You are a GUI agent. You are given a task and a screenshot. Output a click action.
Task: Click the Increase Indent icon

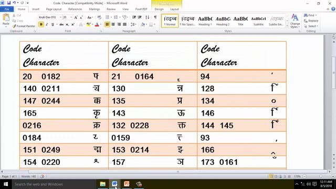(140, 17)
